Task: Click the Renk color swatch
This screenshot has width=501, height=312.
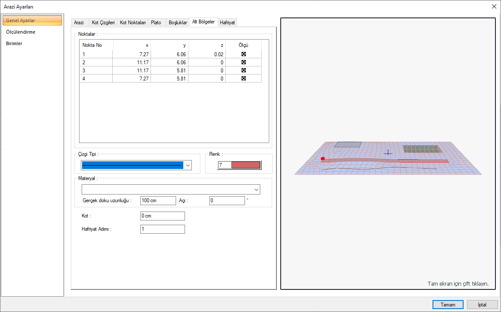Action: (245, 165)
